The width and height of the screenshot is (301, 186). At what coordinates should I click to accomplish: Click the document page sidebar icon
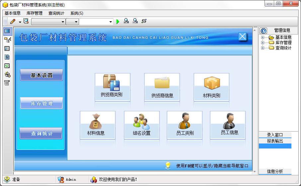[7, 57]
